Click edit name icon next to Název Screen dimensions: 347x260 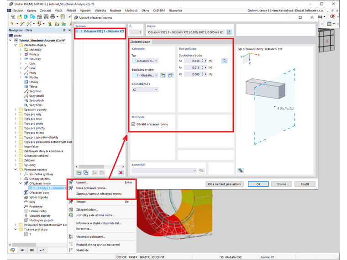pos(229,32)
